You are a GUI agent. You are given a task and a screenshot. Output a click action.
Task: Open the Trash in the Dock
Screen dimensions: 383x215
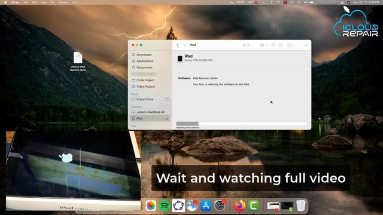pos(301,205)
